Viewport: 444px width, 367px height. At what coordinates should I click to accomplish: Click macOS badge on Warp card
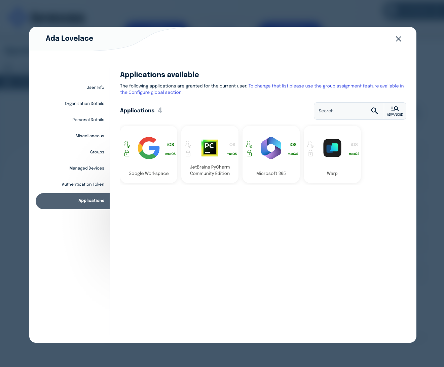pos(354,154)
